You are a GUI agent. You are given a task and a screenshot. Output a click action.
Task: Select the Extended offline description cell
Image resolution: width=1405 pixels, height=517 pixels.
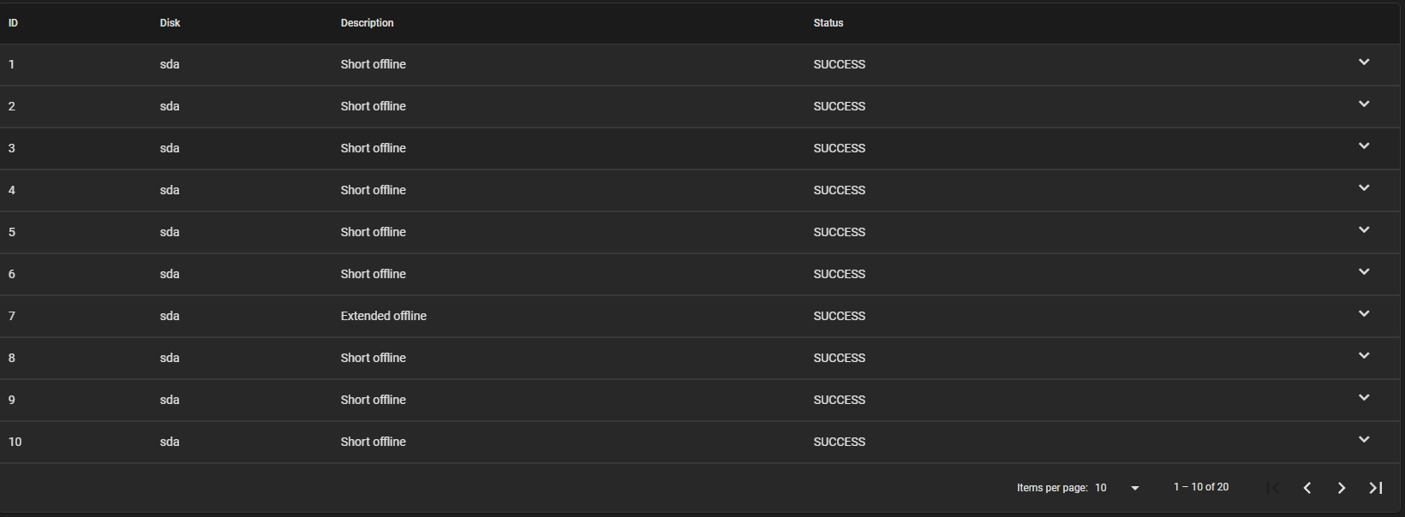tap(383, 316)
